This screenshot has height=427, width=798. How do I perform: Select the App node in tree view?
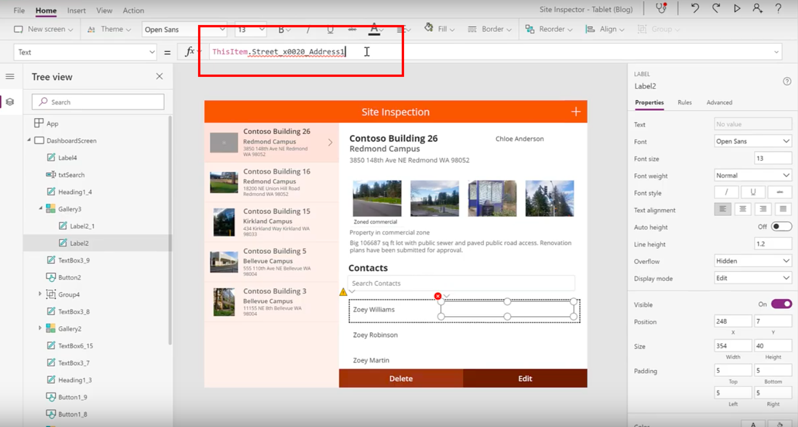(52, 124)
